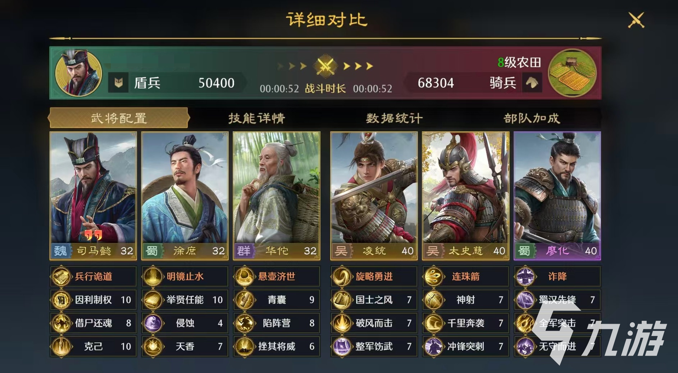Select the 悬壶济世 skill icon
Image resolution: width=678 pixels, height=373 pixels.
[x=245, y=277]
